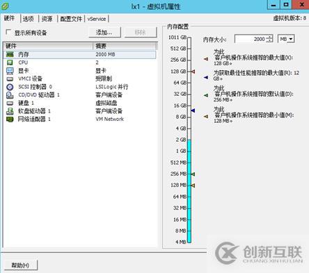Maximize the lx1 虚拟机属性 window
This screenshot has width=309, height=273.
pos(286,5)
